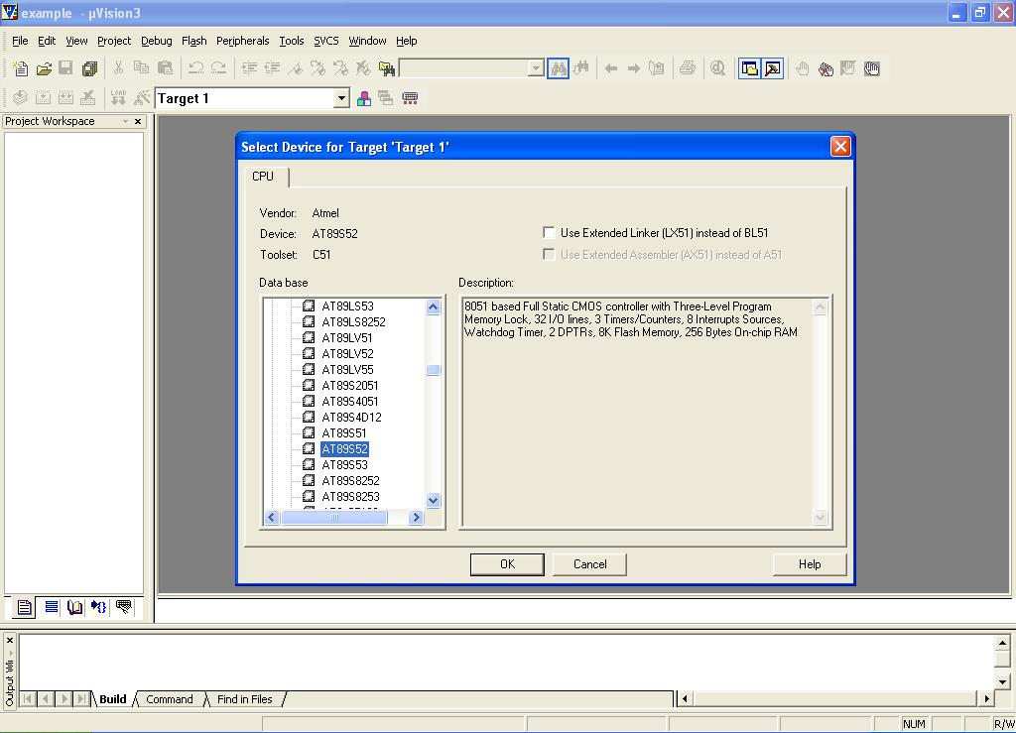The width and height of the screenshot is (1016, 733).
Task: Switch to the Command output tab
Action: (169, 699)
